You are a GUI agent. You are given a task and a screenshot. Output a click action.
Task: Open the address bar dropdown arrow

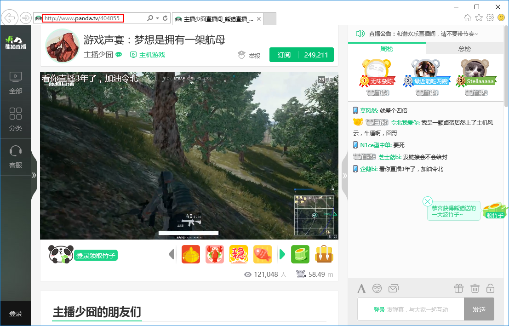tap(157, 18)
